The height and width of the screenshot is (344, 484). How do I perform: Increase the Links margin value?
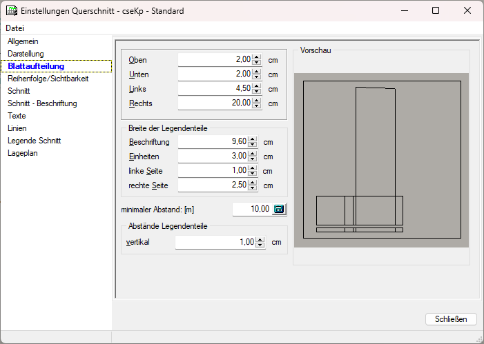coord(257,86)
